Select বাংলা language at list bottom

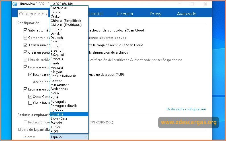click(x=69, y=131)
